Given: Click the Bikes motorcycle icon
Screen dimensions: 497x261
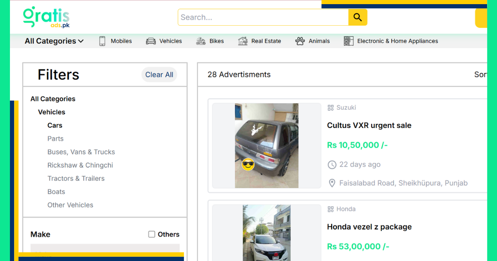Looking at the screenshot, I should pyautogui.click(x=201, y=41).
